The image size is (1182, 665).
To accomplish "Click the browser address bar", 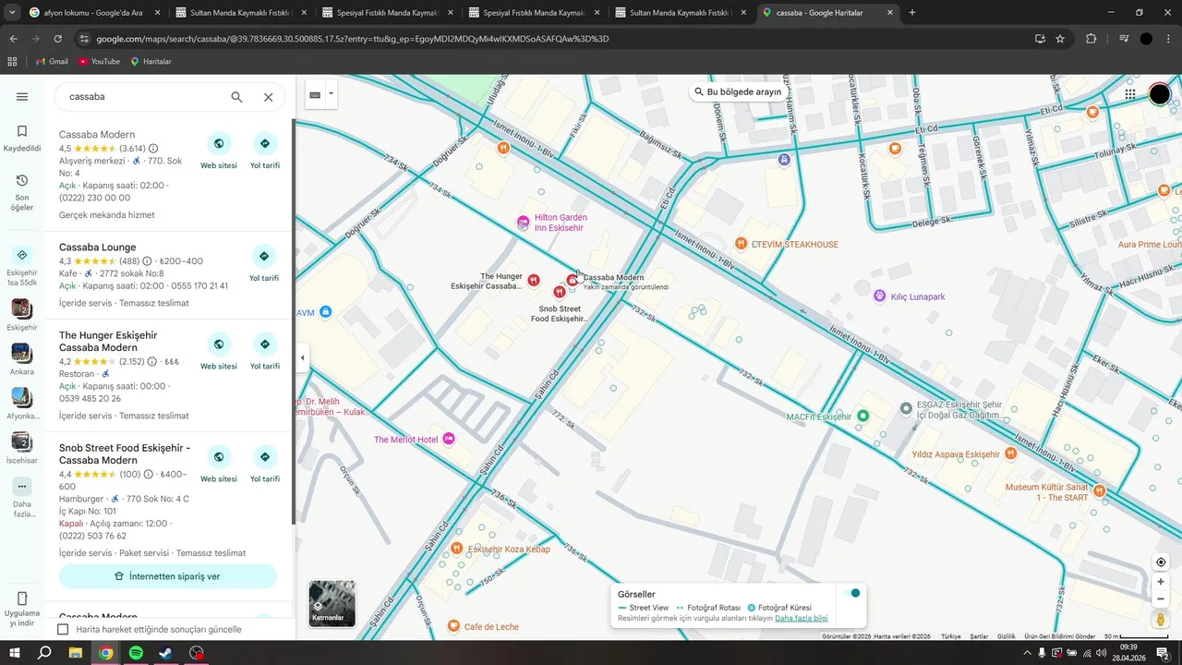I will 554,39.
